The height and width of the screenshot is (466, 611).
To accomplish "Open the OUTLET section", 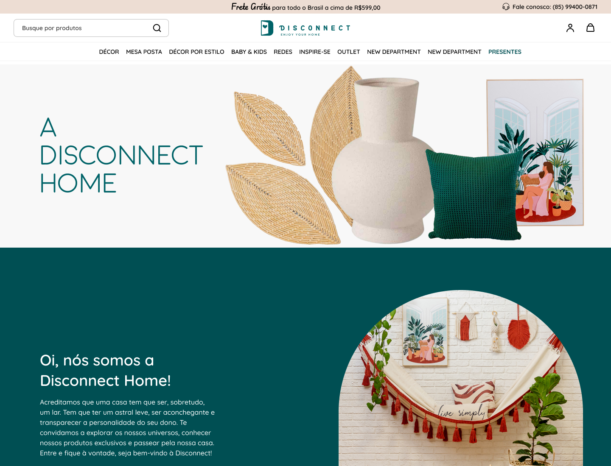I will point(349,52).
